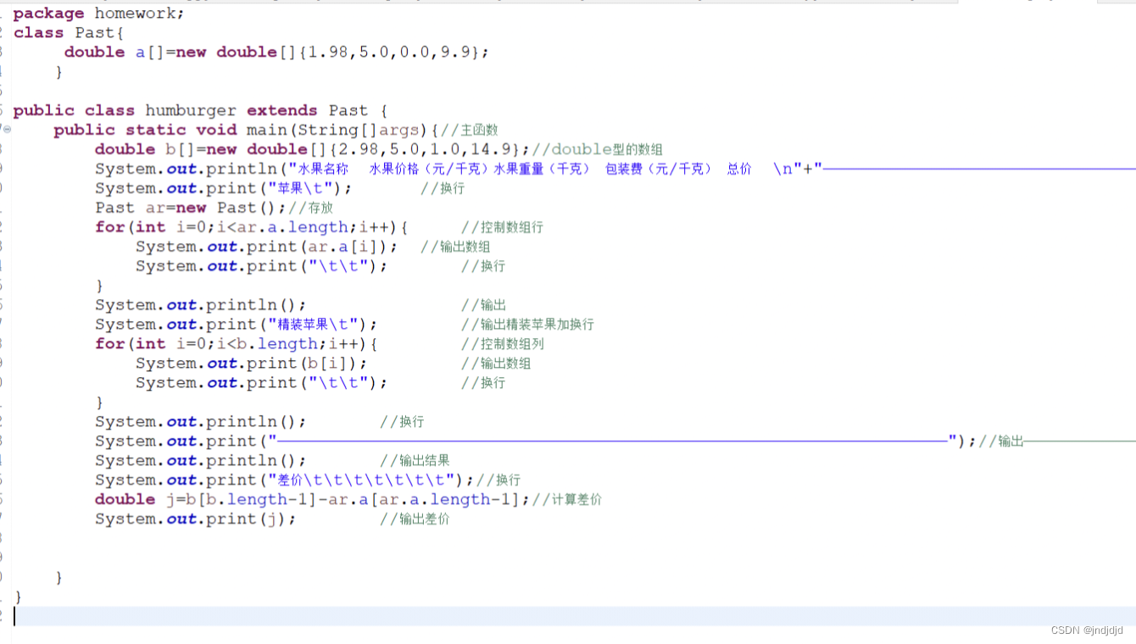Click the '//控制数组行' comment
The height and width of the screenshot is (644, 1136).
click(x=502, y=228)
